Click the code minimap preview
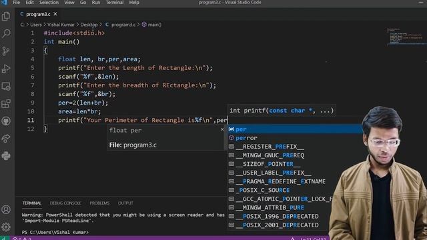The width and height of the screenshot is (427, 240). click(406, 36)
